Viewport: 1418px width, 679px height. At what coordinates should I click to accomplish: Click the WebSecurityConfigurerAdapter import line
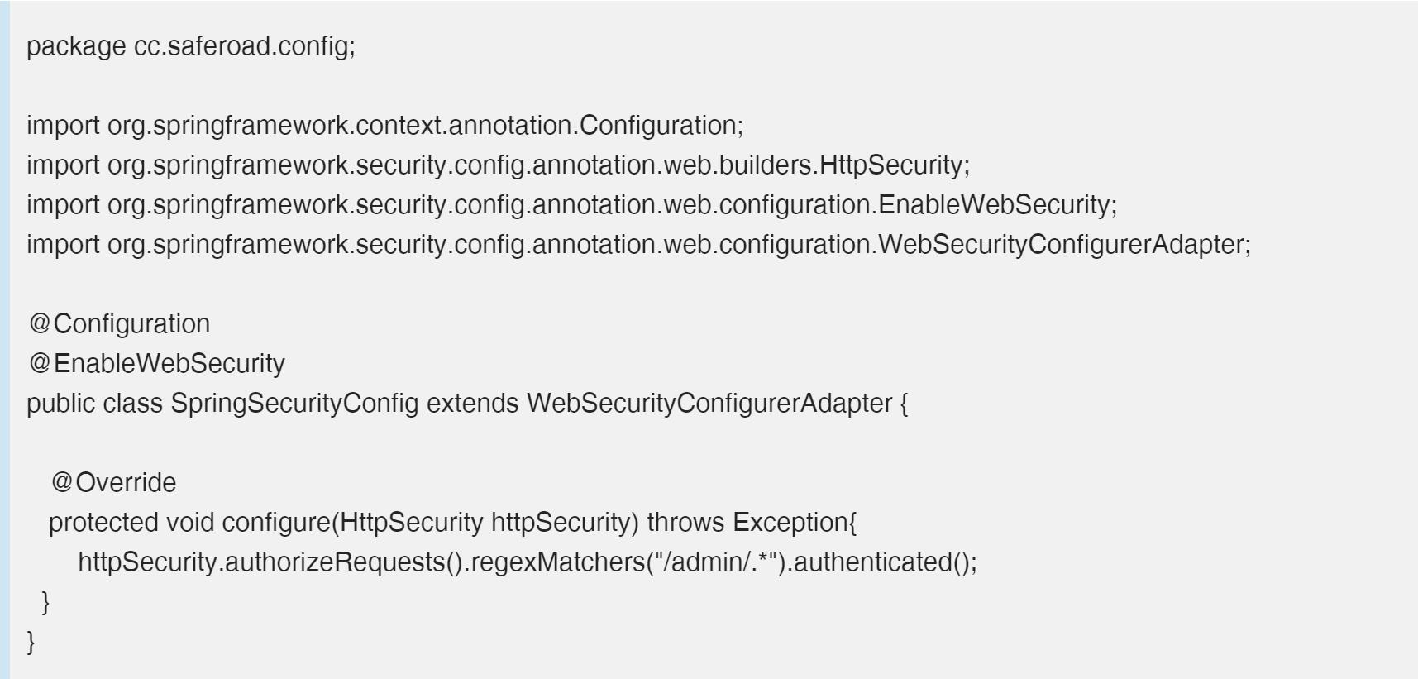(x=638, y=245)
